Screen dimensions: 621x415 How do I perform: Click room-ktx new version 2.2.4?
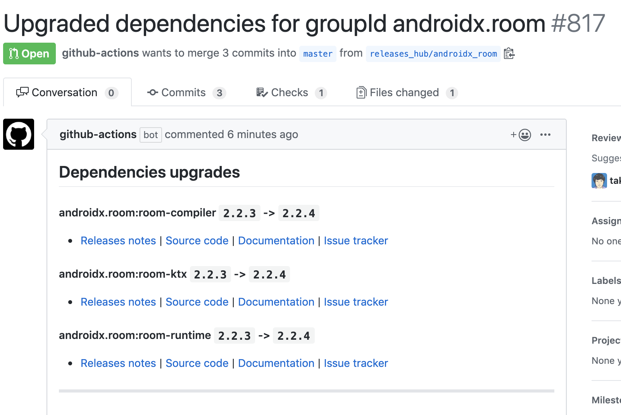pyautogui.click(x=269, y=274)
